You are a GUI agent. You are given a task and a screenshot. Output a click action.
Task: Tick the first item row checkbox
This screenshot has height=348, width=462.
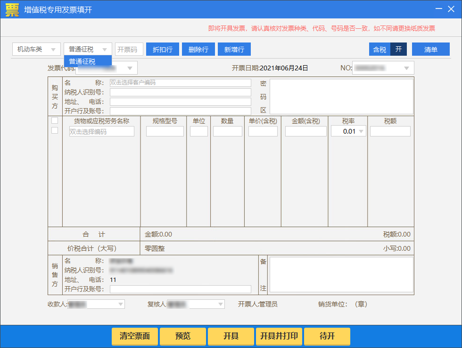(x=55, y=130)
